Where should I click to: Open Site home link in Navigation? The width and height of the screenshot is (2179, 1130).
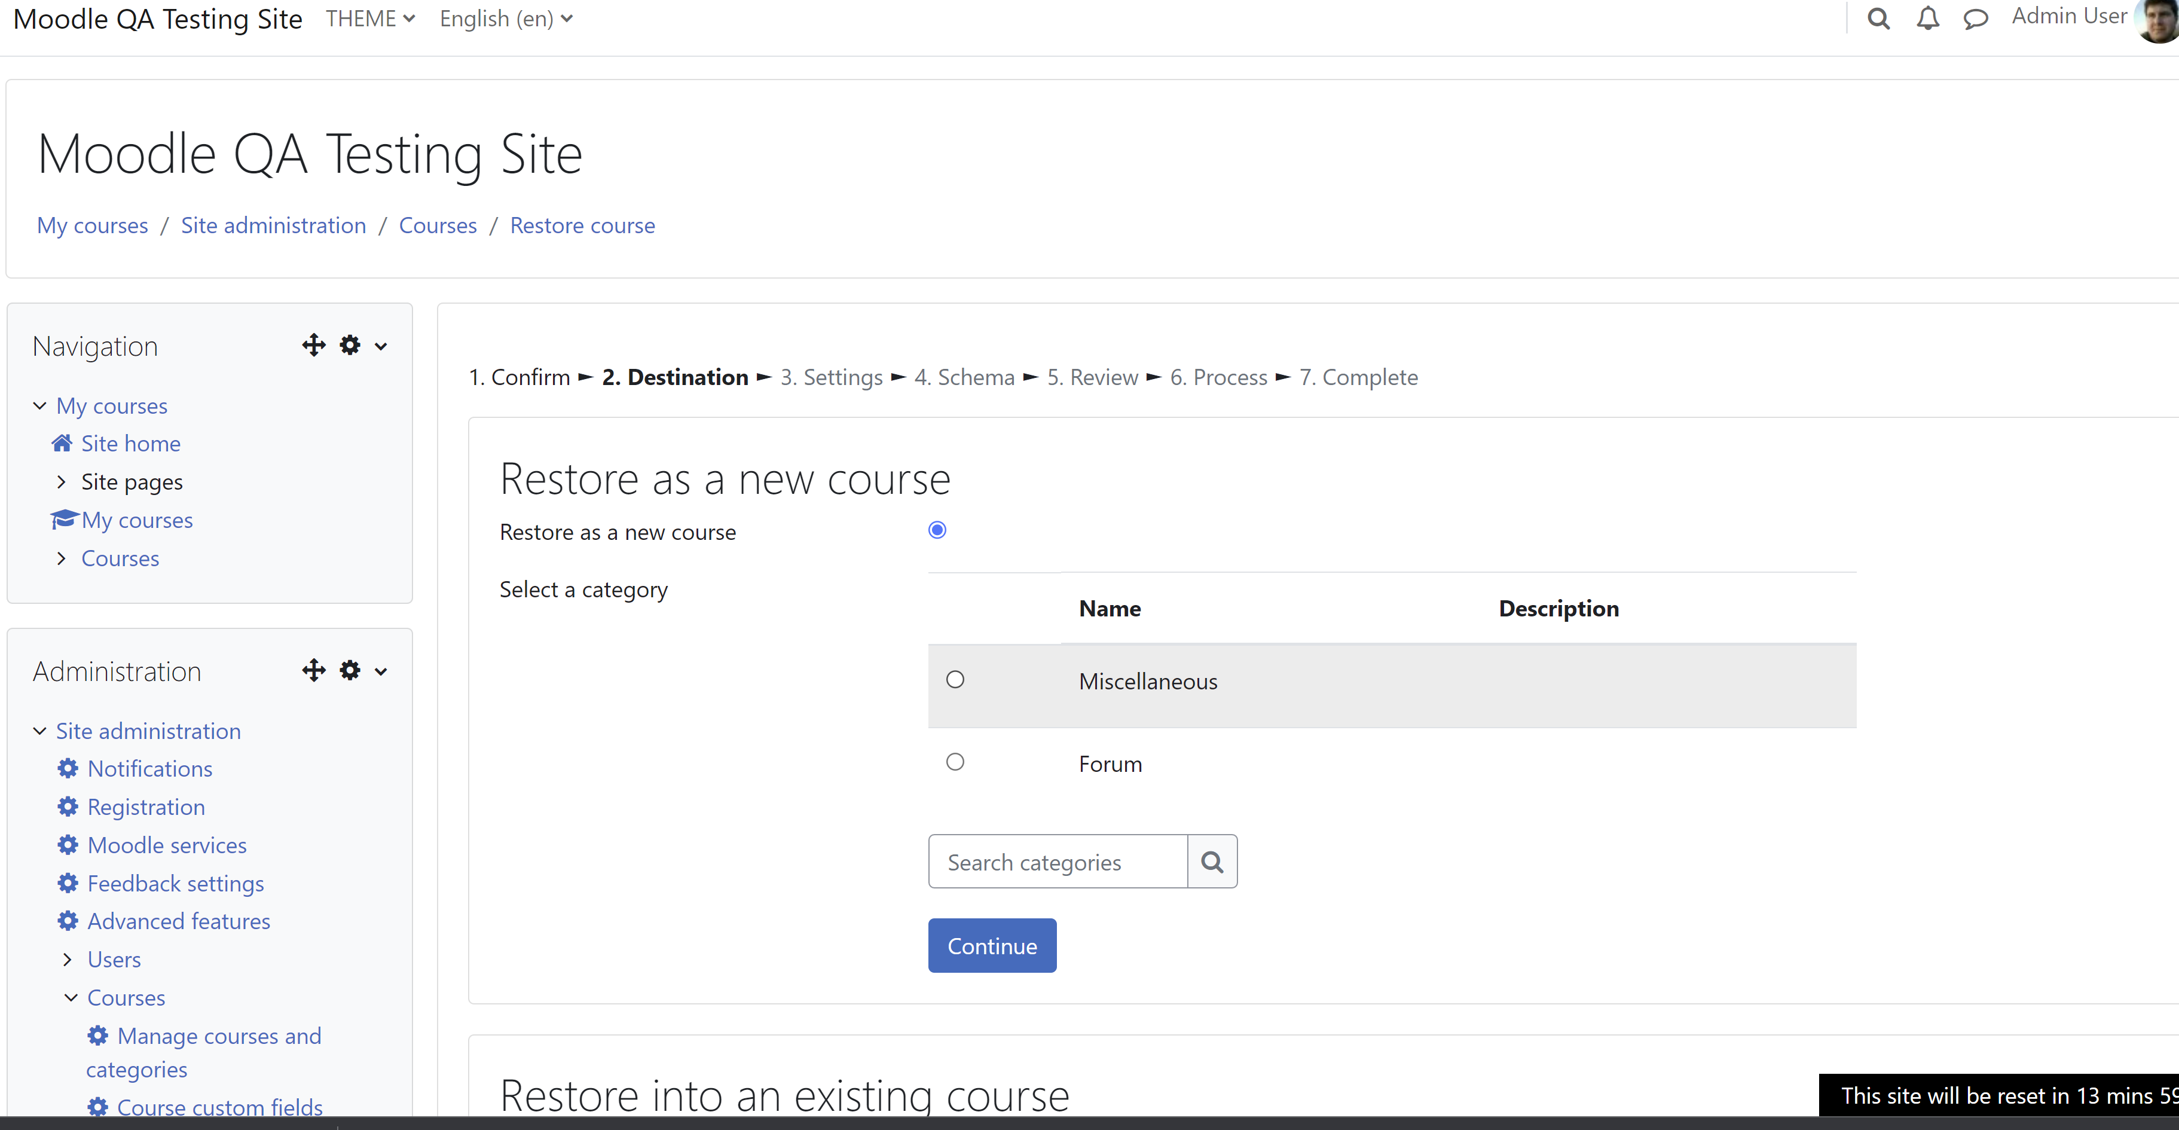tap(130, 443)
